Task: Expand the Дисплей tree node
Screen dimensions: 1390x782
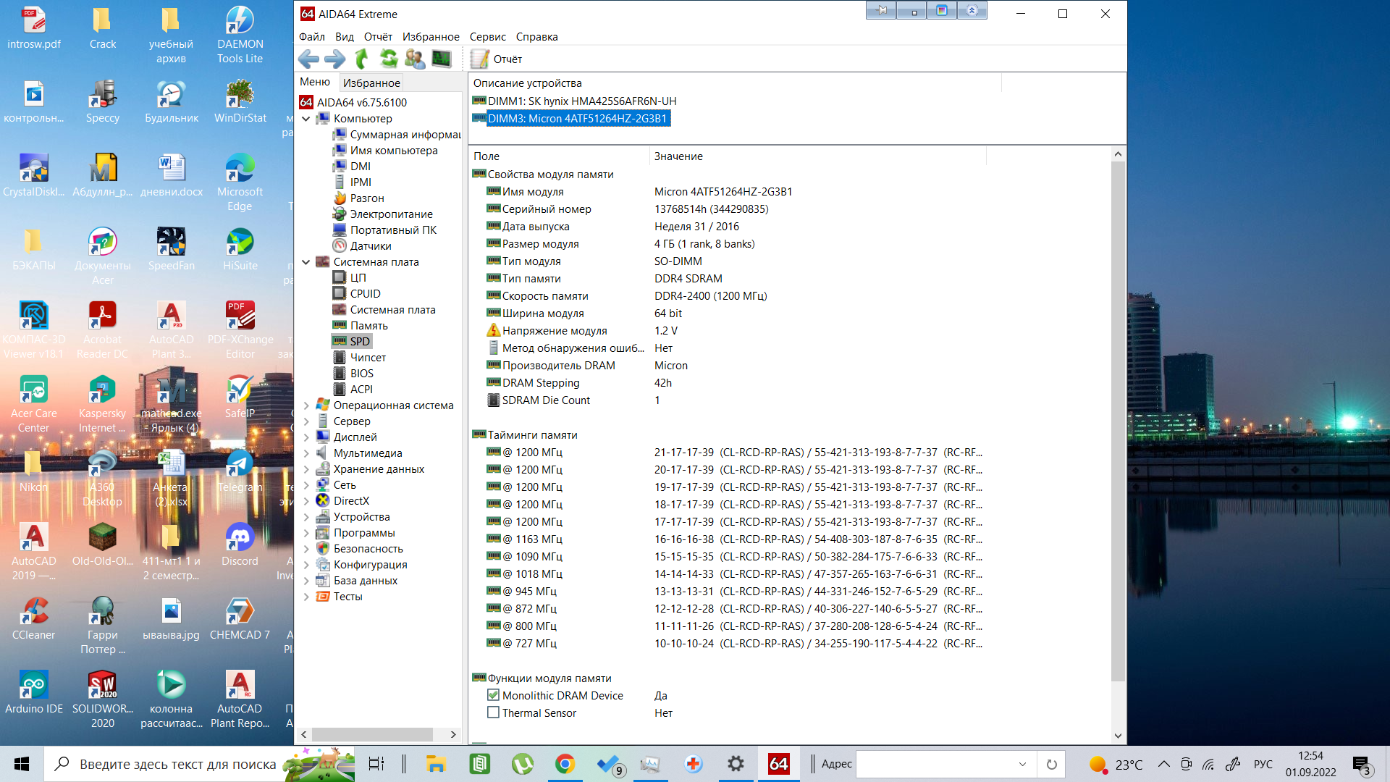Action: (x=306, y=437)
